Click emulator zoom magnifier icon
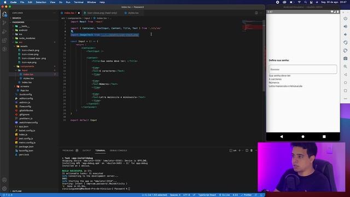The height and width of the screenshot is (197, 350). 346,67
